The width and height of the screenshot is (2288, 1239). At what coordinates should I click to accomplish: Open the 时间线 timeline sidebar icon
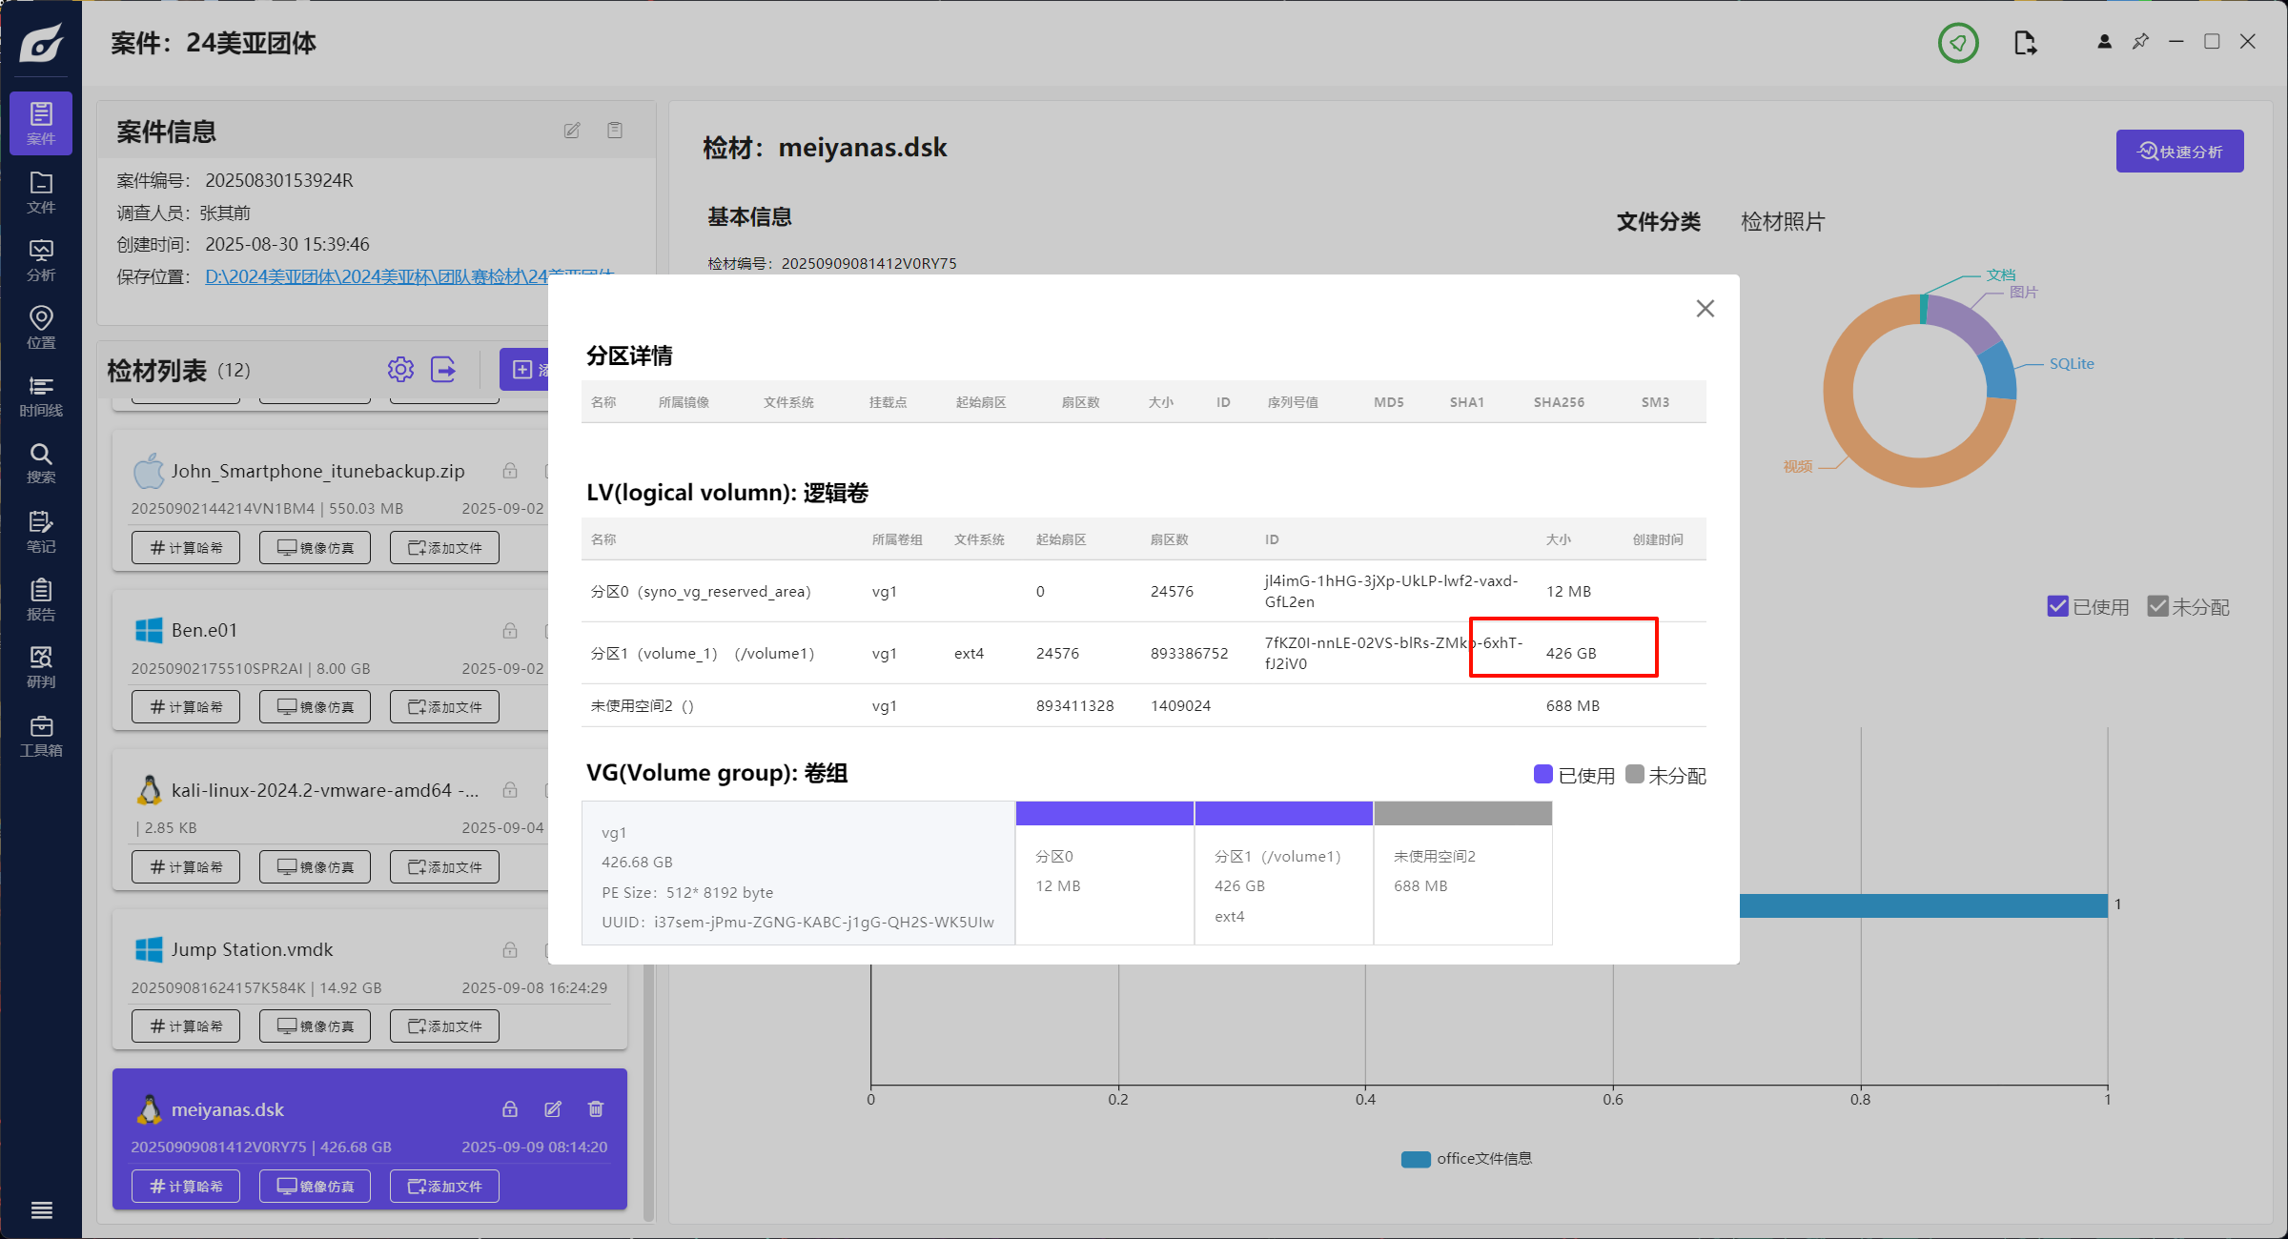click(x=41, y=396)
